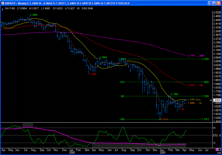Click the 2.4966 swing high label
Image resolution: width=222 pixels, height=155 pixels.
coord(34,15)
